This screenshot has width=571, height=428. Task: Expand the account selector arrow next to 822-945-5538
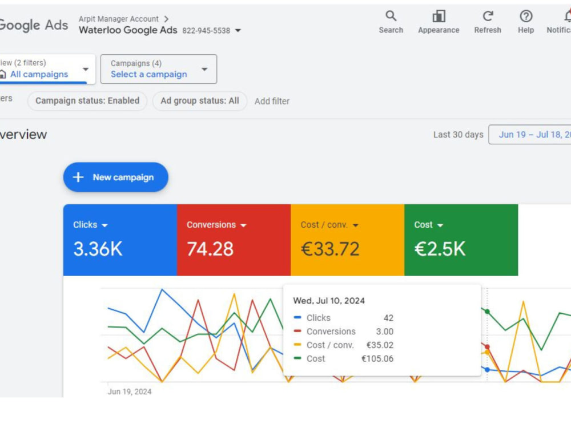tap(238, 31)
